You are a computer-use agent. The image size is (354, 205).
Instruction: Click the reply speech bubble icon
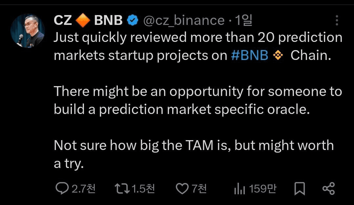(x=62, y=188)
